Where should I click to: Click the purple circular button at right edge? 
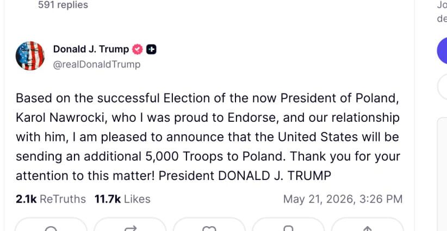(x=442, y=51)
